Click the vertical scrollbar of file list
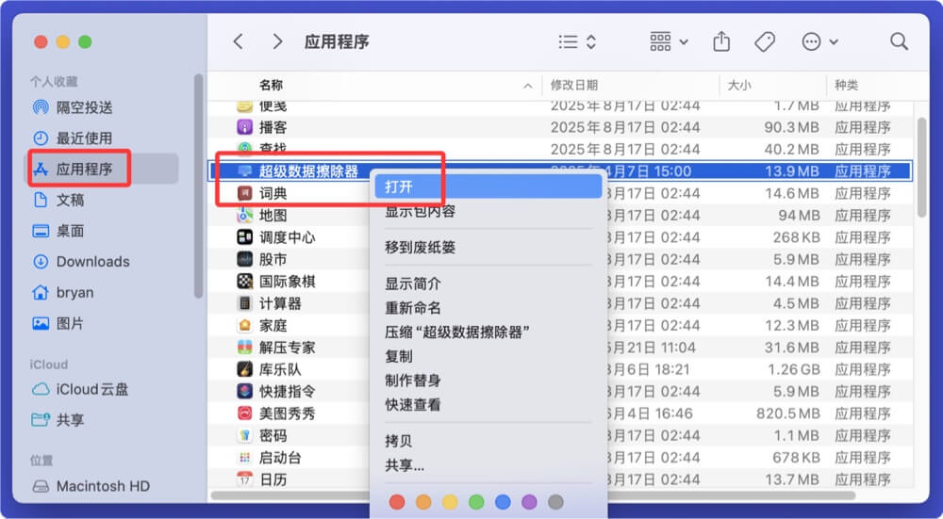Image resolution: width=943 pixels, height=519 pixels. point(921,170)
